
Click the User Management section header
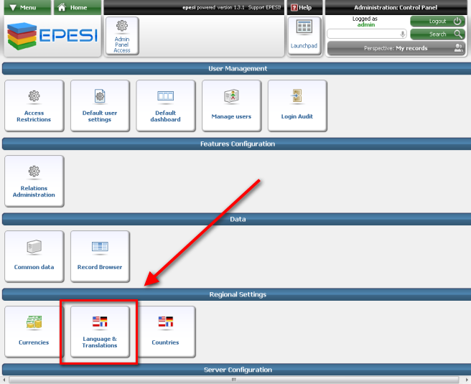pyautogui.click(x=237, y=69)
